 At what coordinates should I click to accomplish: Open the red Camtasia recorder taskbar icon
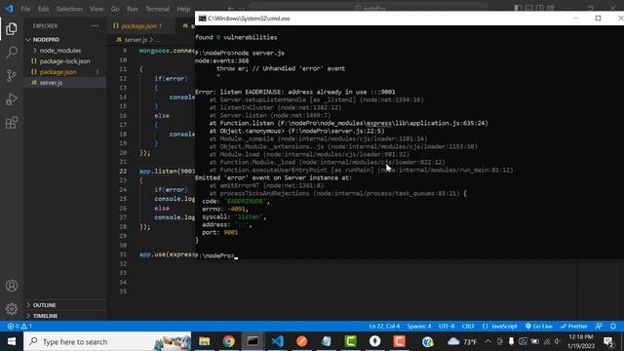tap(399, 341)
